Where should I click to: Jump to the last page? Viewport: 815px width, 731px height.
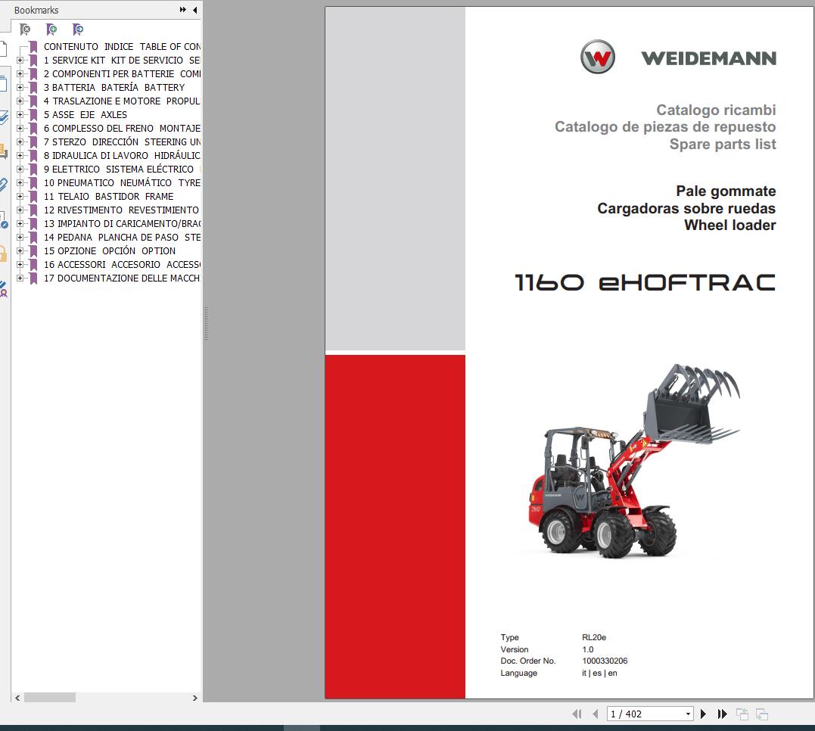coord(722,714)
